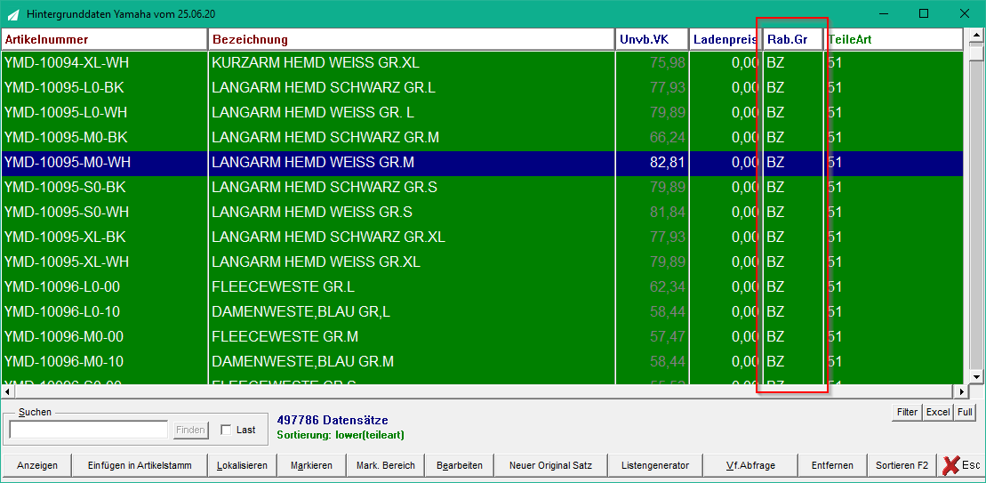Click the Markieren button
Screen dimensions: 986x483
tap(311, 465)
